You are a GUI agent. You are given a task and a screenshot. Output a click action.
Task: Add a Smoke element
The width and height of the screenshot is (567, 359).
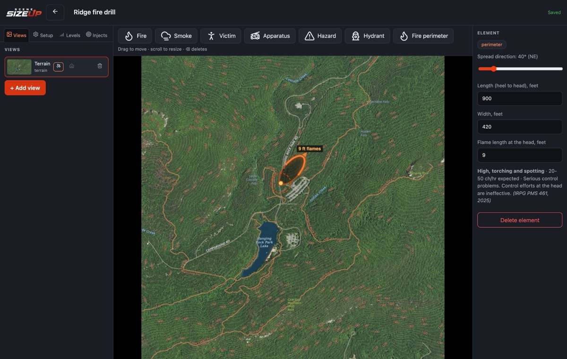176,36
